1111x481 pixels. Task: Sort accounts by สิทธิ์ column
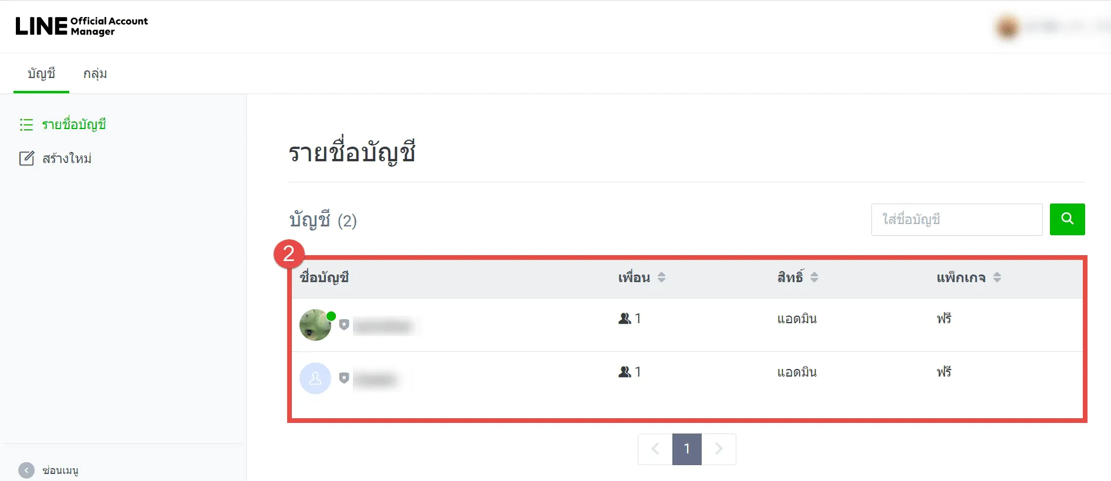(x=814, y=277)
